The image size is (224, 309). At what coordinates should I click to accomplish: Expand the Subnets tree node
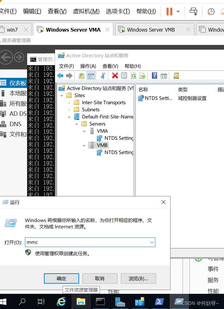(x=69, y=110)
